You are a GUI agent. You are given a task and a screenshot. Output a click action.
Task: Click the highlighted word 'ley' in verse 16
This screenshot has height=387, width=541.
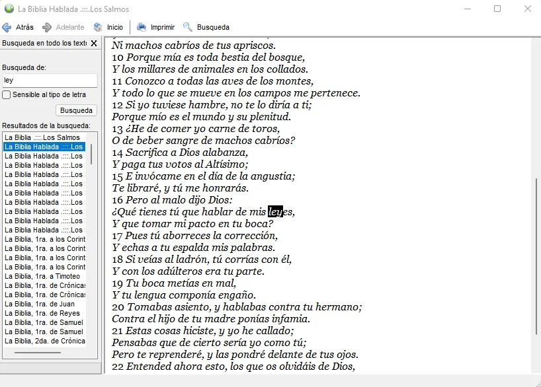point(275,211)
